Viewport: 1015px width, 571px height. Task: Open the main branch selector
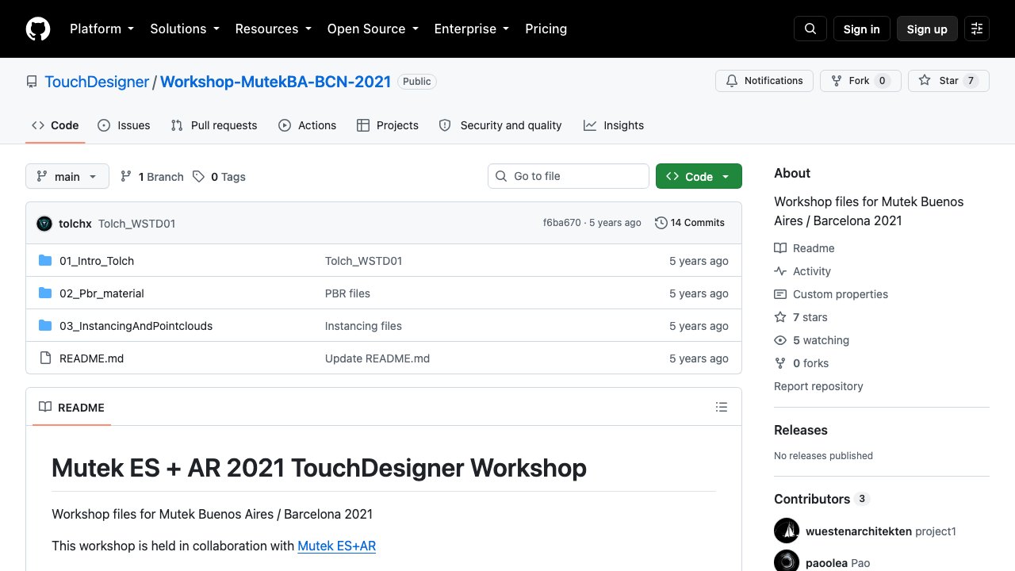tap(67, 176)
